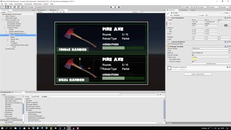Open Rect Transform gear settings icon
The height and width of the screenshot is (130, 231).
click(230, 18)
